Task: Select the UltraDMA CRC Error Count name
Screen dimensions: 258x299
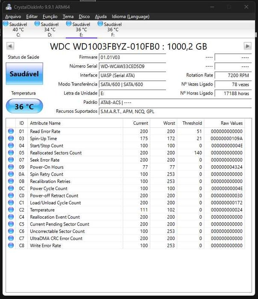Action: pos(56,238)
